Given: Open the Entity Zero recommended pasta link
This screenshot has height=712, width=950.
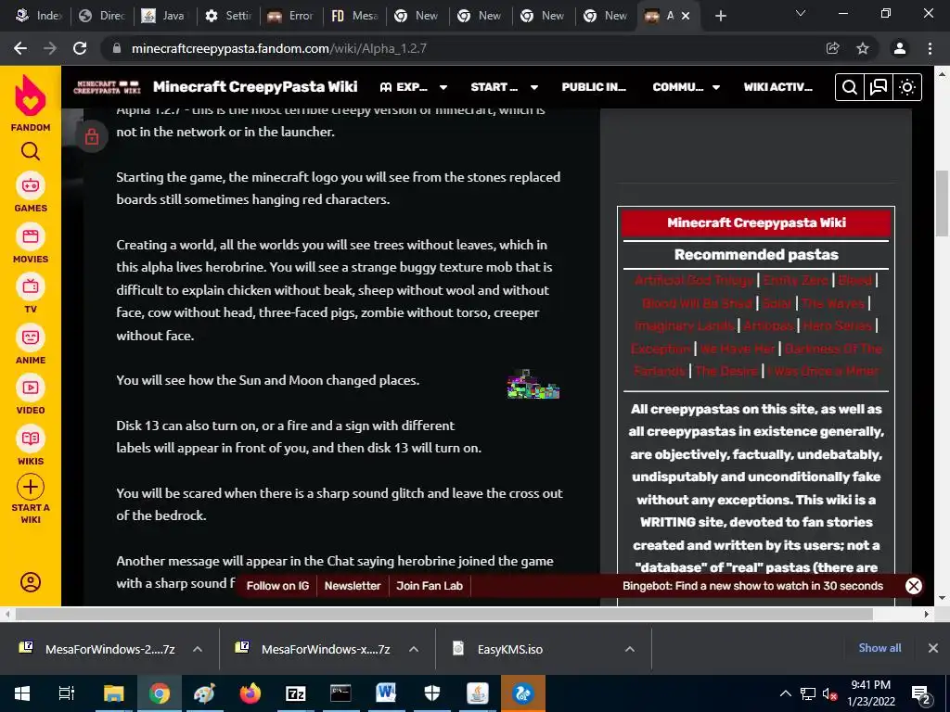Looking at the screenshot, I should point(795,280).
